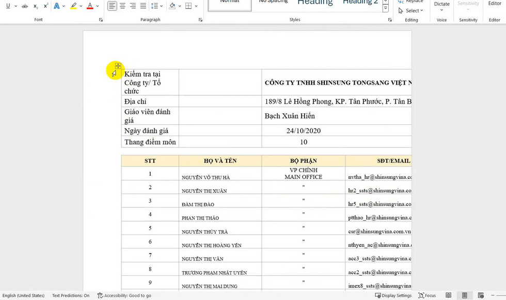
Task: Center-align the paragraph text
Action: point(122,6)
